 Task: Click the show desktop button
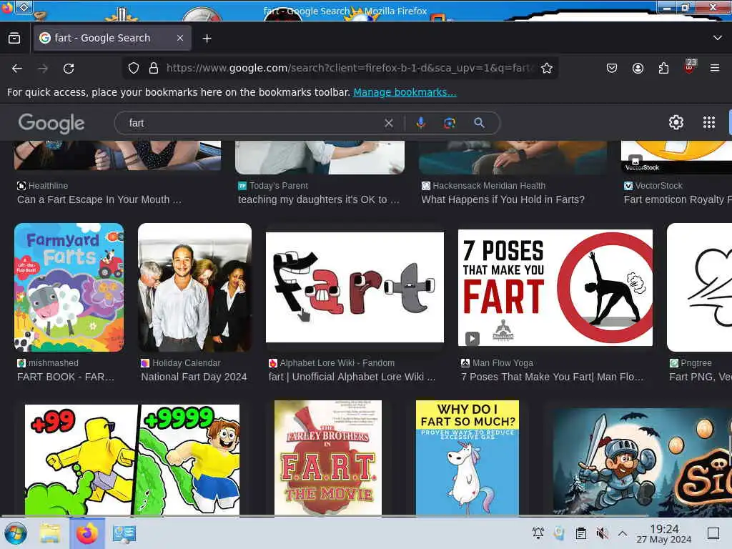coord(713,533)
